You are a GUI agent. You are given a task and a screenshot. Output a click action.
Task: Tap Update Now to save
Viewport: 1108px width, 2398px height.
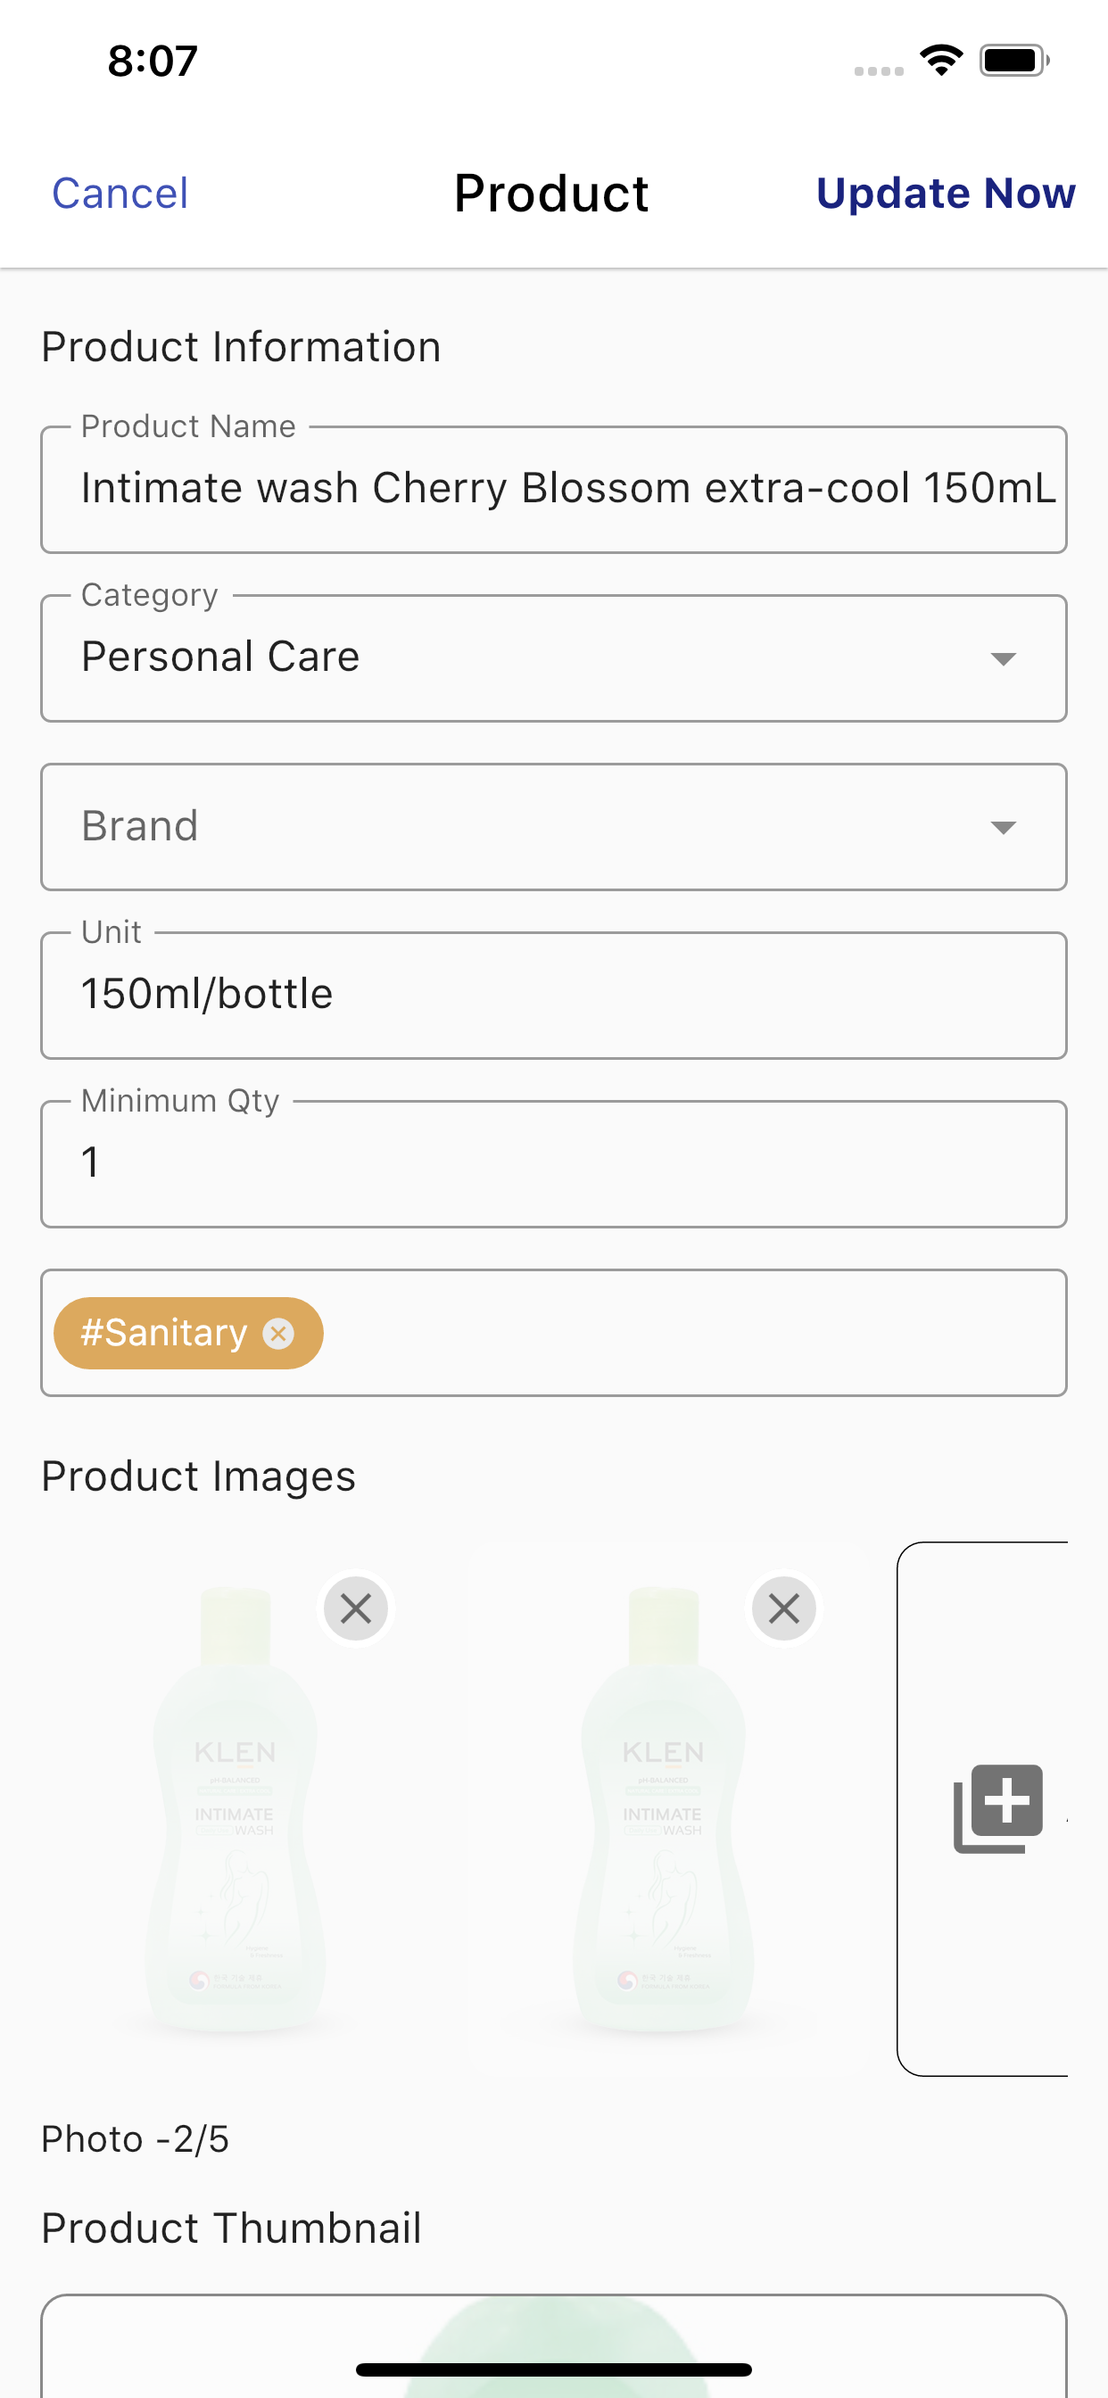tap(945, 194)
